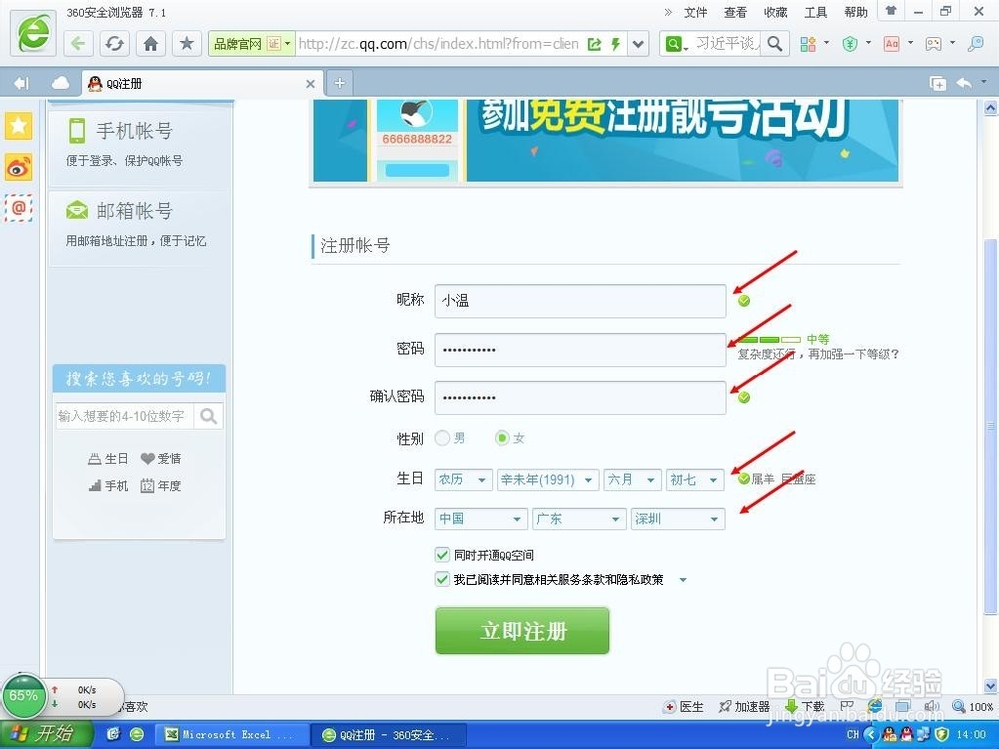Image resolution: width=999 pixels, height=749 pixels.
Task: Click the screenshot extension icon
Action: click(933, 43)
